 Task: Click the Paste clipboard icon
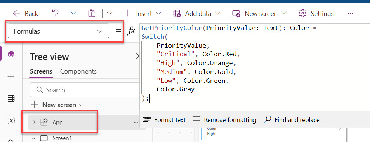click(92, 13)
